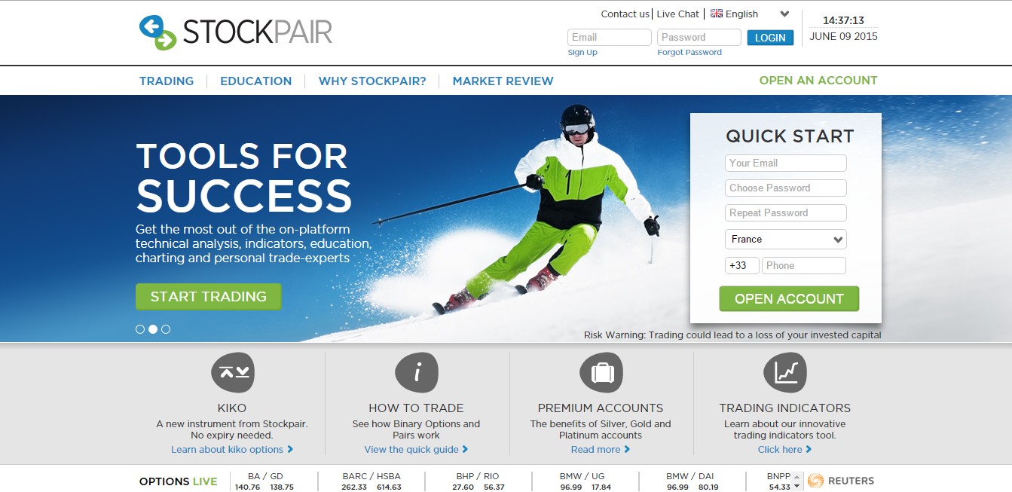This screenshot has height=492, width=1012.
Task: Select the second carousel slide dot
Action: [x=153, y=329]
